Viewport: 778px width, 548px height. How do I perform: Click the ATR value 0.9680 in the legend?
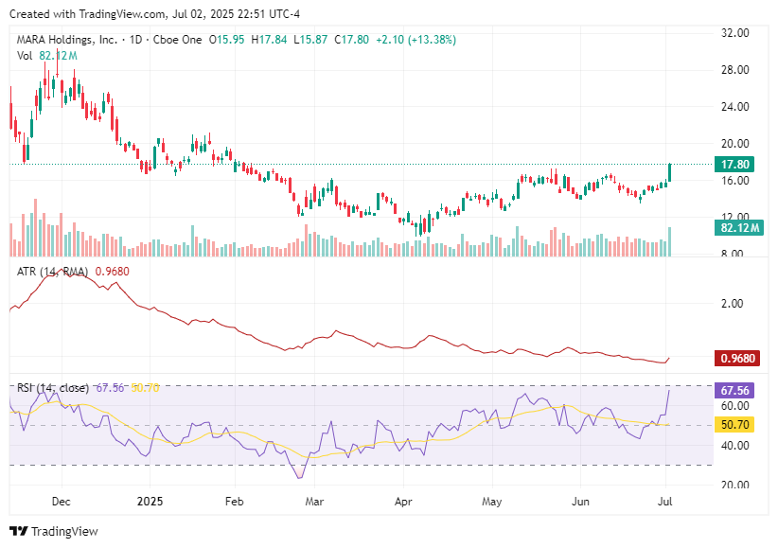pyautogui.click(x=112, y=272)
